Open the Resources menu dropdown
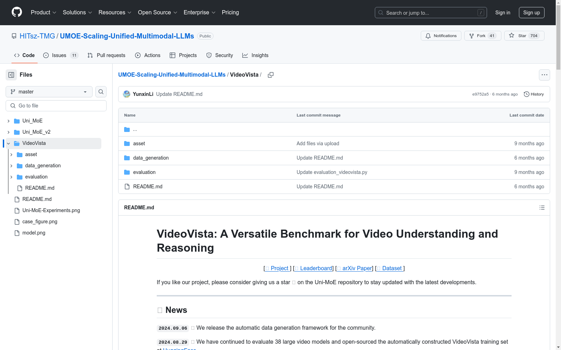The height and width of the screenshot is (350, 561). (x=115, y=12)
